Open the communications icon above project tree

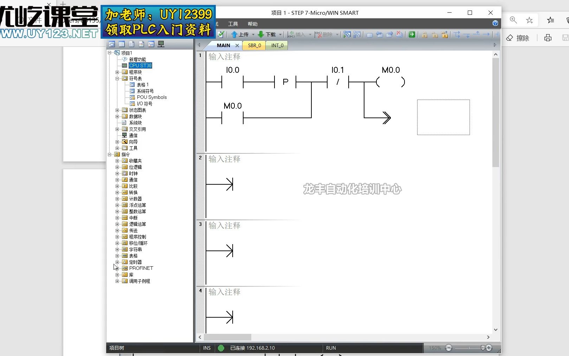tap(161, 44)
